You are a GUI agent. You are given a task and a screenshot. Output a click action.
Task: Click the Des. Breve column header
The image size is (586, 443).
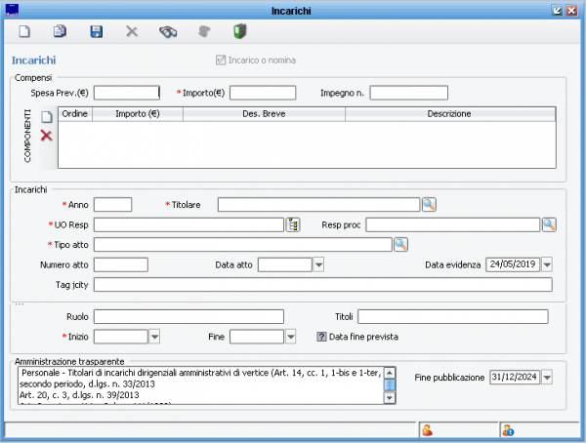pyautogui.click(x=263, y=113)
